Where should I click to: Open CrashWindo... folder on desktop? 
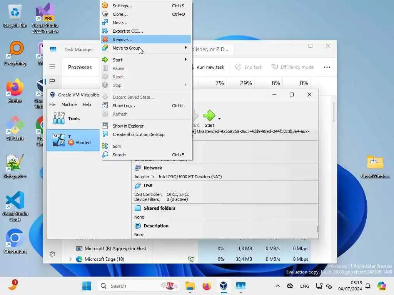[375, 167]
